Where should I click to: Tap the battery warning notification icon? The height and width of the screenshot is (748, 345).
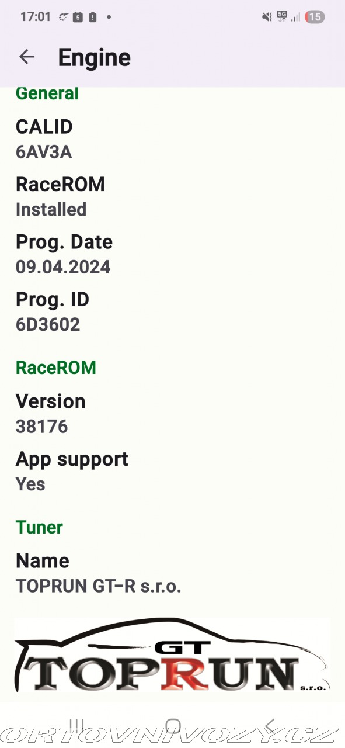93,17
